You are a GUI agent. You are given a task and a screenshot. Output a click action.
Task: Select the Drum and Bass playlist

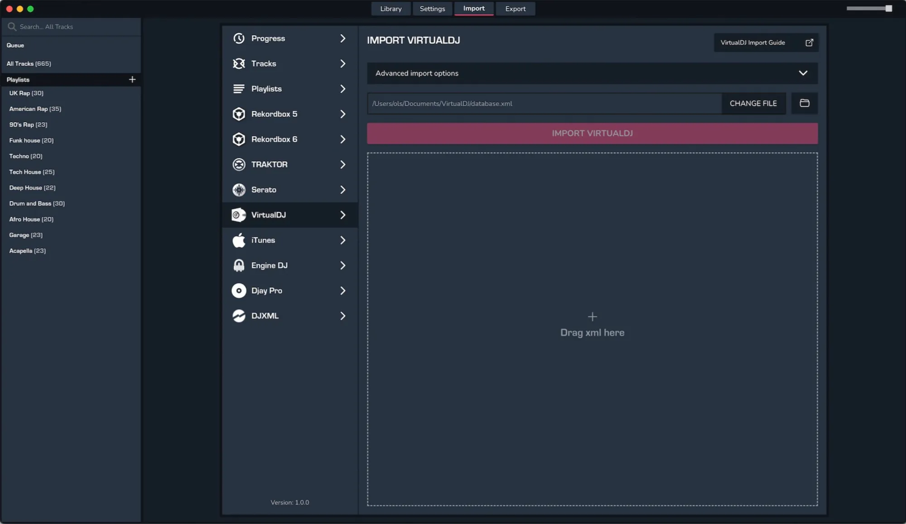[x=37, y=203]
